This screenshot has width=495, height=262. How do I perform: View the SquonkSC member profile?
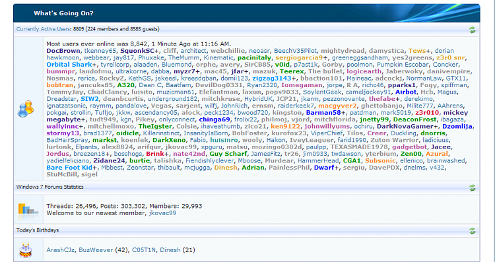coord(137,51)
